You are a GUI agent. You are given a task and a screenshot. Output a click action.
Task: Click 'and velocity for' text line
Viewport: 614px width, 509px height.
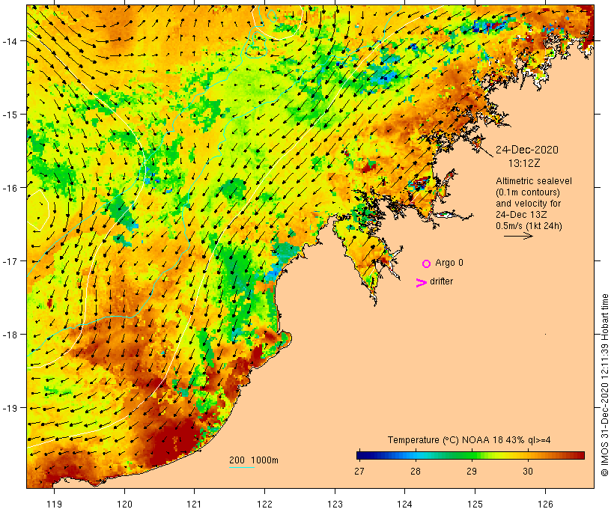[x=528, y=204]
